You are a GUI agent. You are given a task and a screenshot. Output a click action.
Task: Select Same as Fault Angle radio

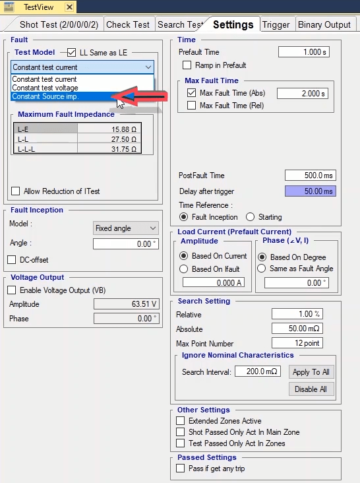coord(262,269)
